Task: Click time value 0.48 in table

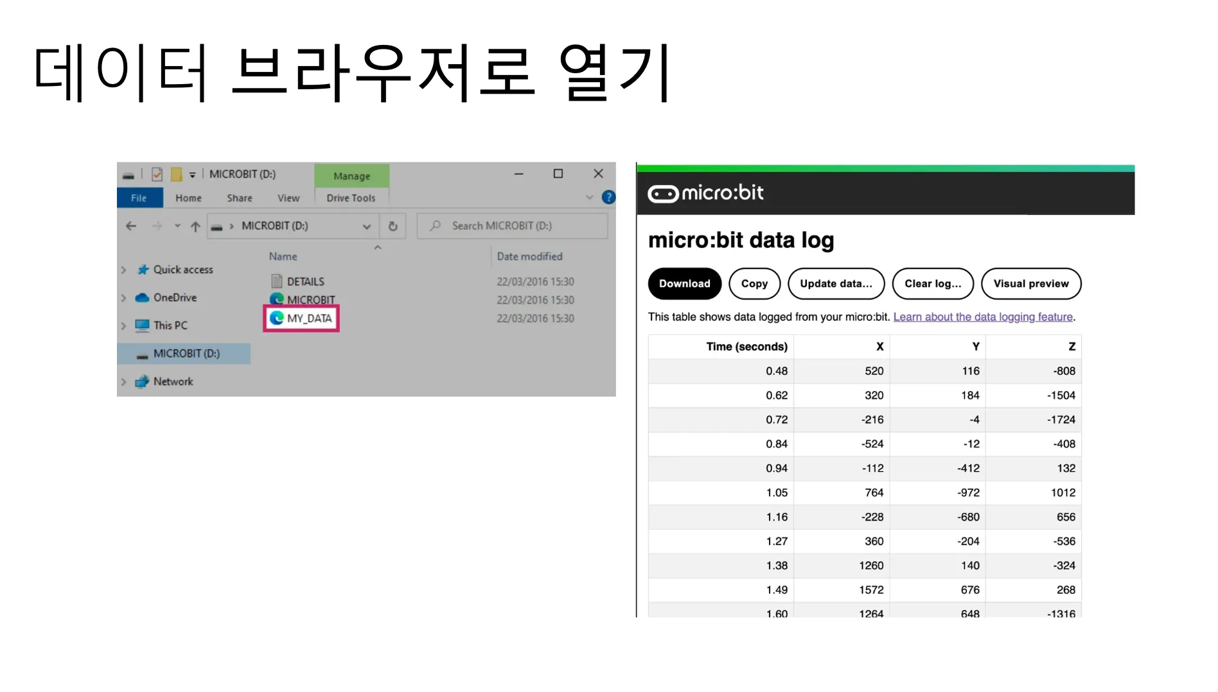Action: tap(777, 371)
